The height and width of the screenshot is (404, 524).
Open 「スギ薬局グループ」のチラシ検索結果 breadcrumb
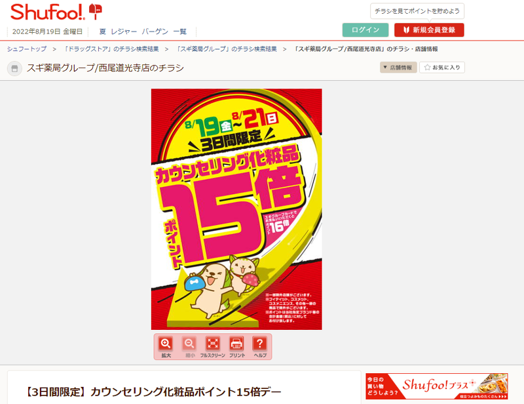[x=227, y=49]
